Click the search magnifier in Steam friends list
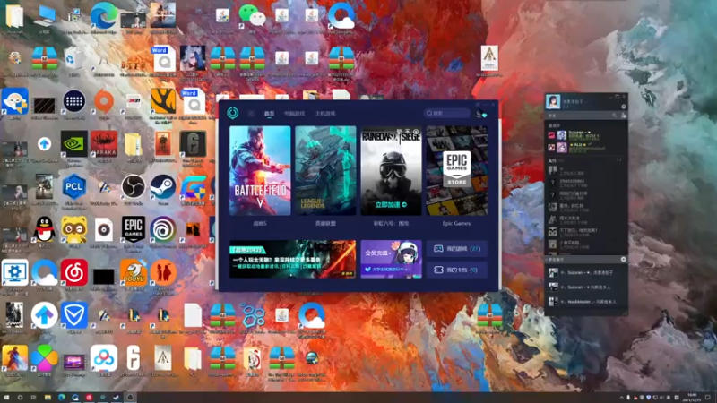Image resolution: width=717 pixels, height=403 pixels. tap(614, 116)
